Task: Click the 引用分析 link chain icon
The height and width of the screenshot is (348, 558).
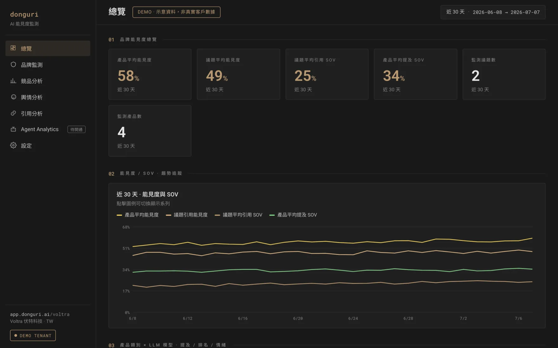Action: 13,113
